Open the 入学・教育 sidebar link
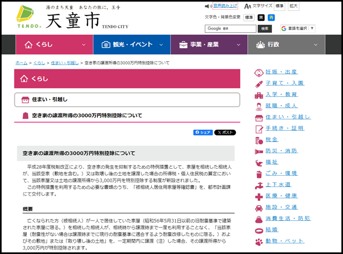Viewport: 343px width, 254px height. (281, 94)
